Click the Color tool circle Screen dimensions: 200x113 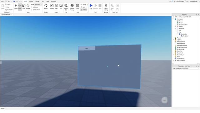77,6
